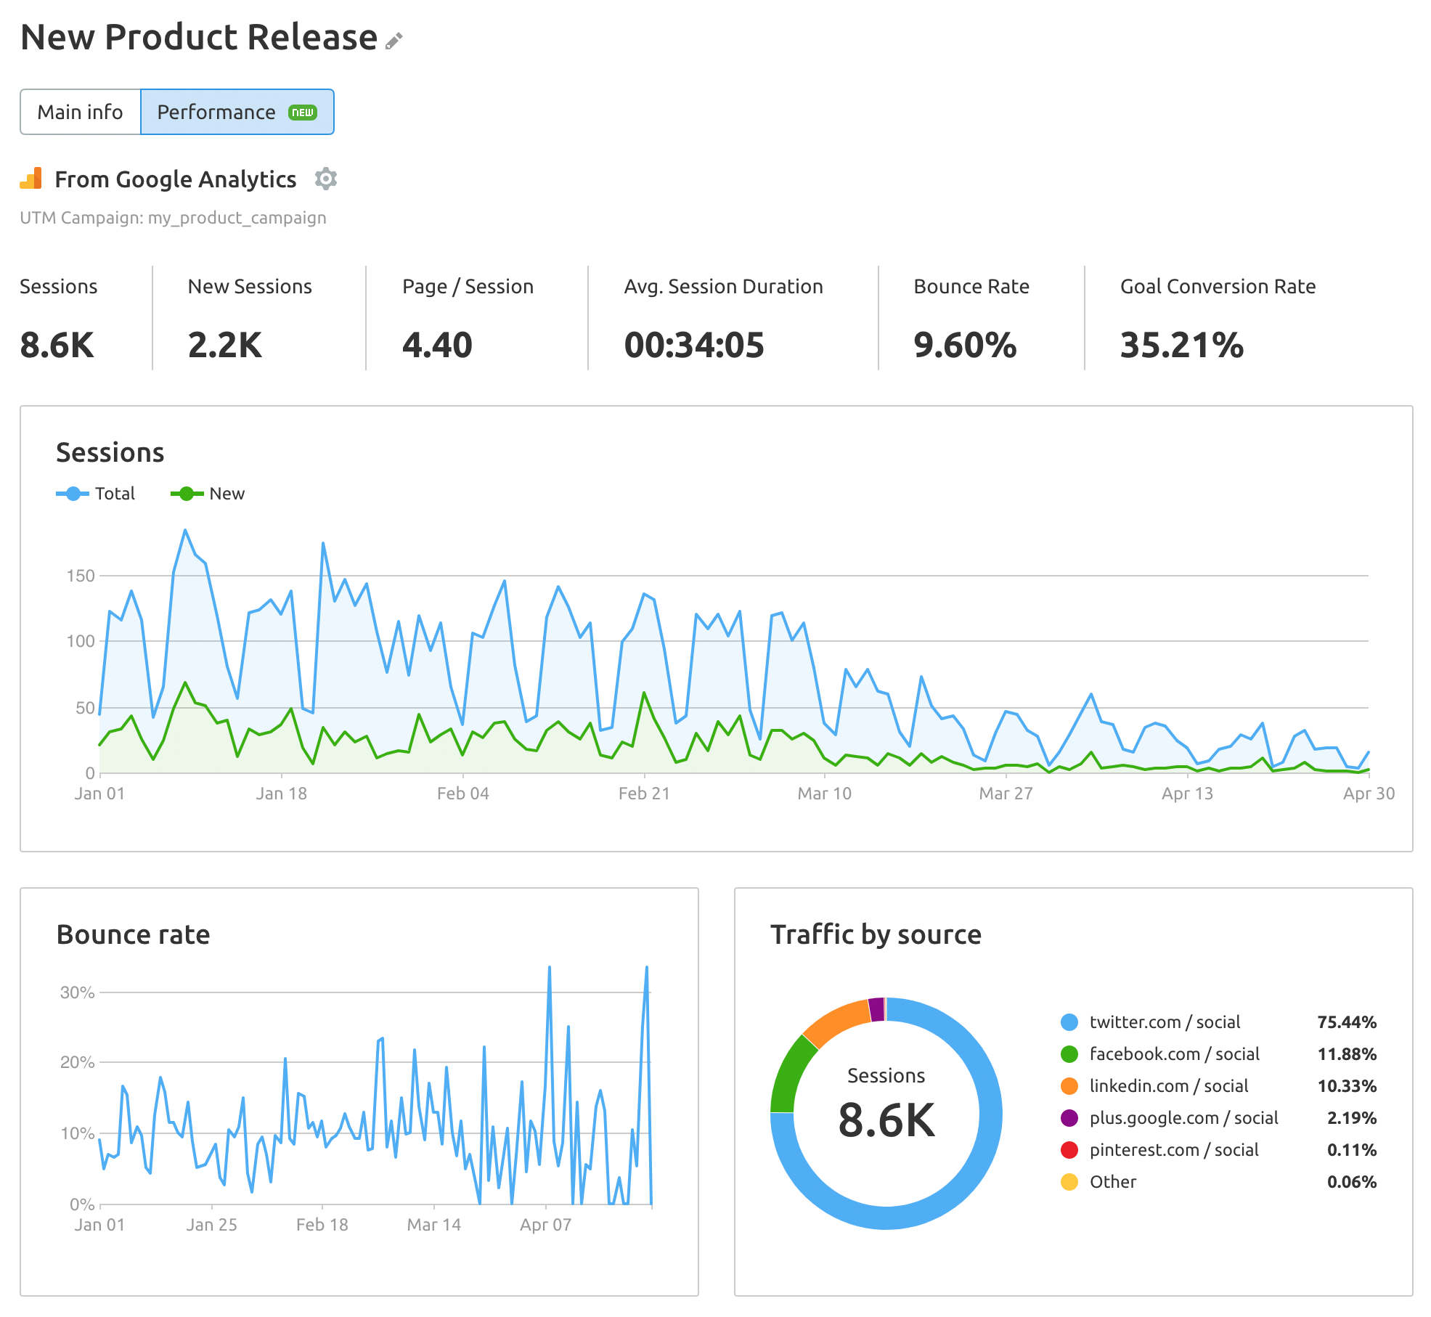Screen dimensions: 1431x1317
Task: Click the Sessions chart heading
Action: pos(110,452)
